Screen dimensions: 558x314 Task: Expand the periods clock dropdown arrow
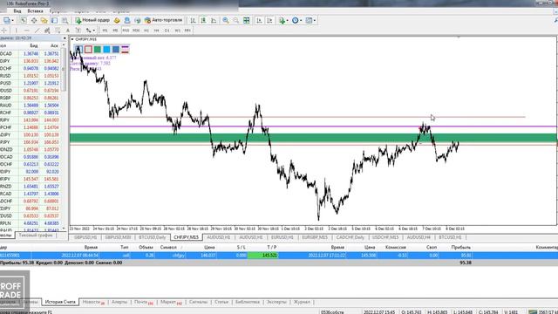(x=301, y=21)
